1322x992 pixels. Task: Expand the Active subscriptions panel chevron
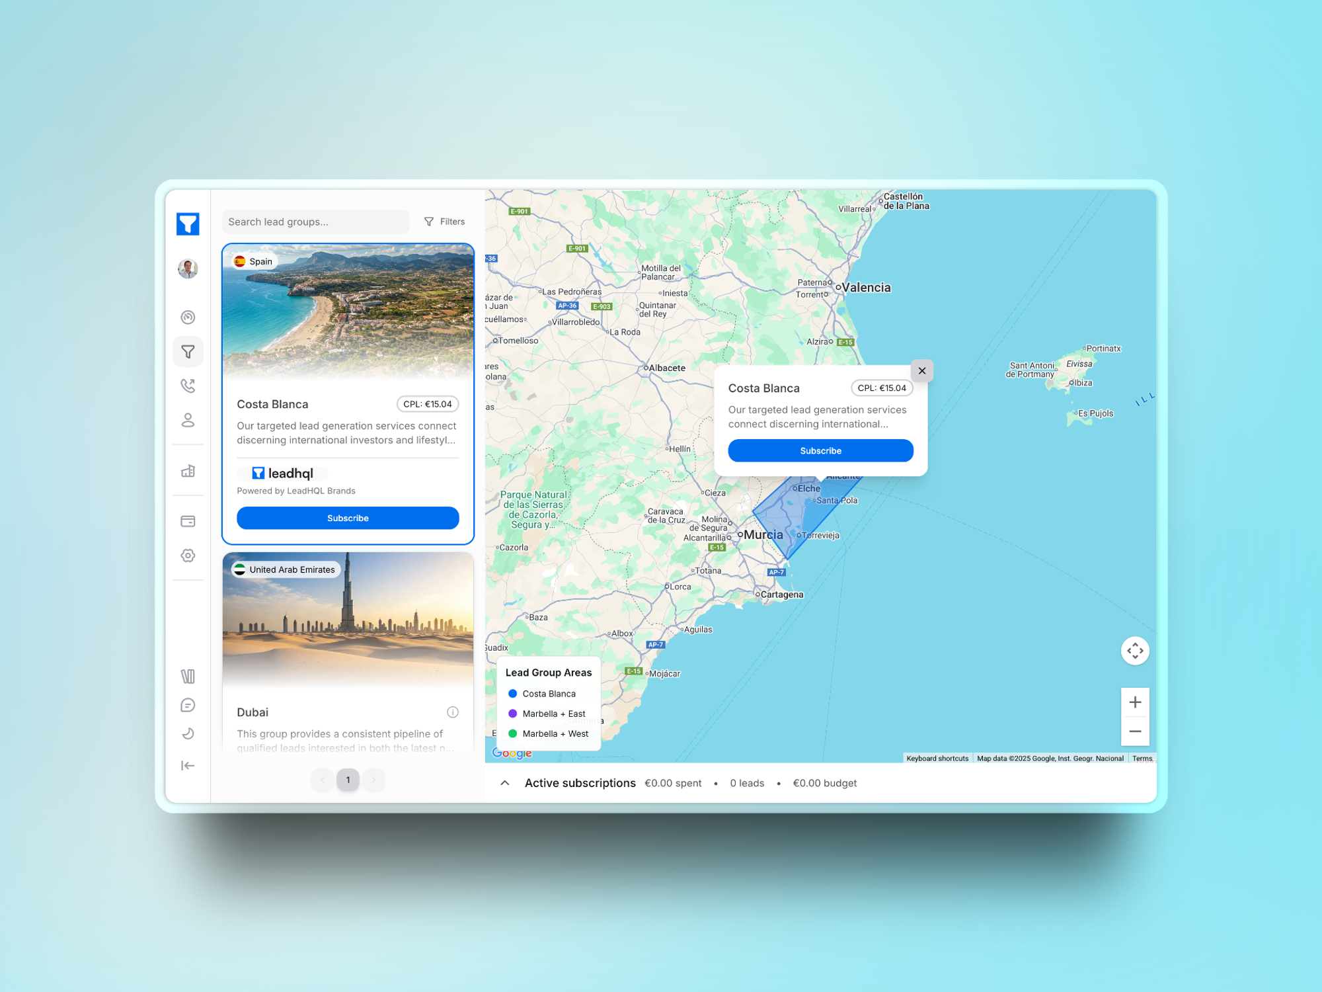click(505, 783)
